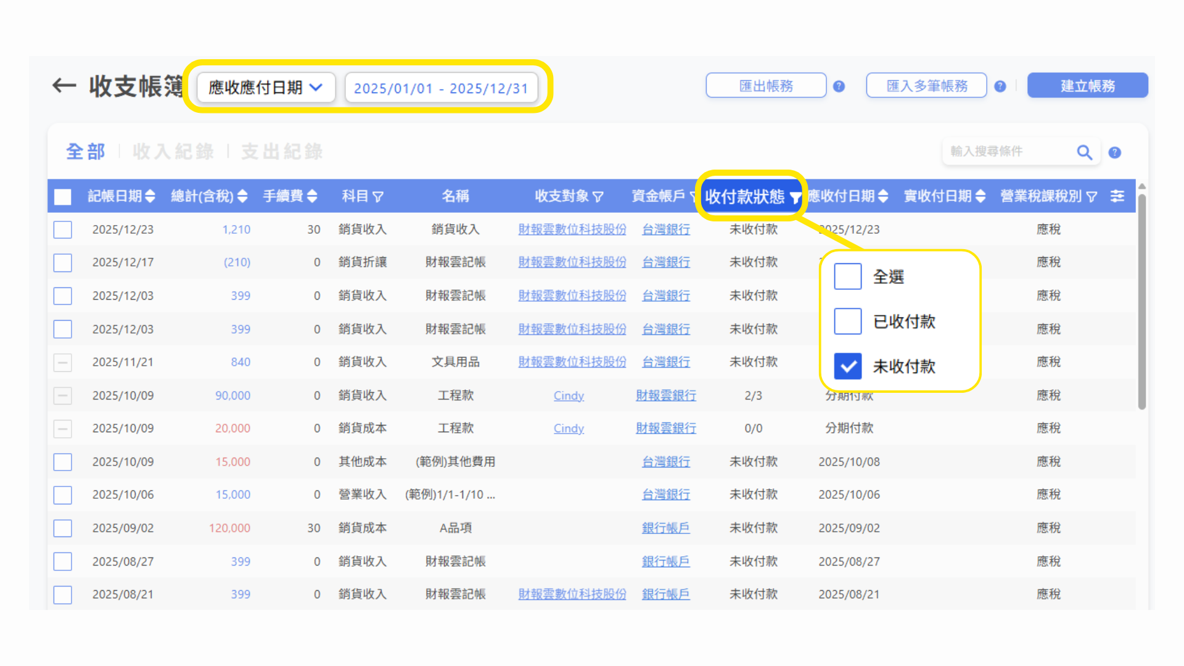Click the 建立帳務 button
This screenshot has width=1184, height=666.
[1087, 86]
